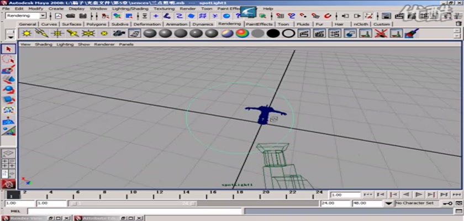This screenshot has width=464, height=221.
Task: Click the first clapperboard render shelf icon
Action: click(x=304, y=33)
